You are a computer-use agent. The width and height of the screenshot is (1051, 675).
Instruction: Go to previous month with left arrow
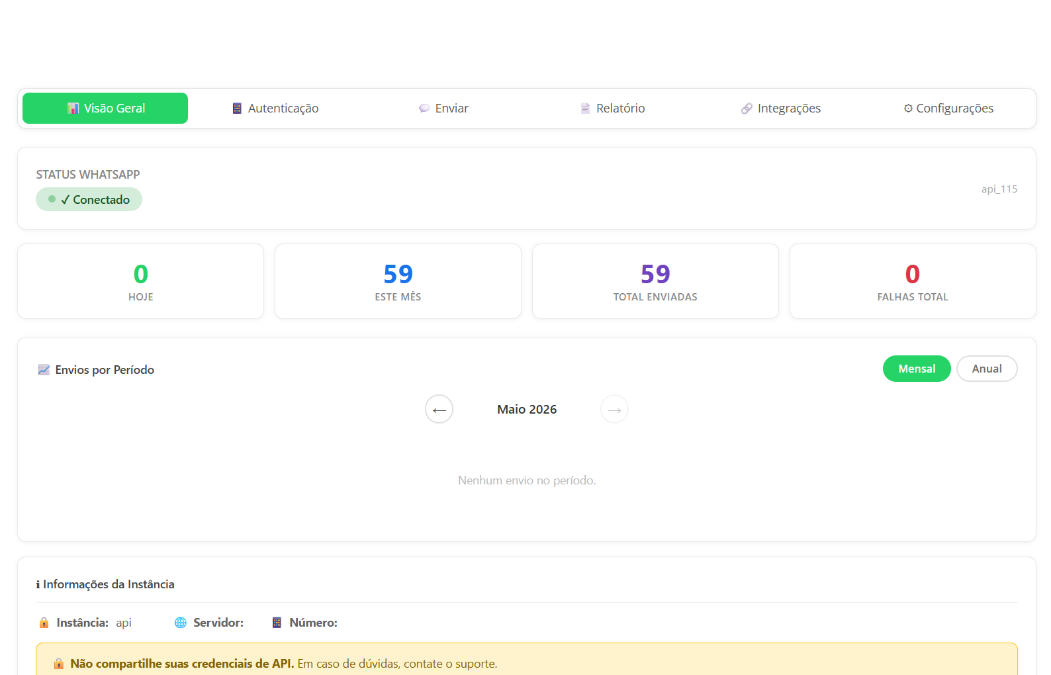tap(439, 409)
